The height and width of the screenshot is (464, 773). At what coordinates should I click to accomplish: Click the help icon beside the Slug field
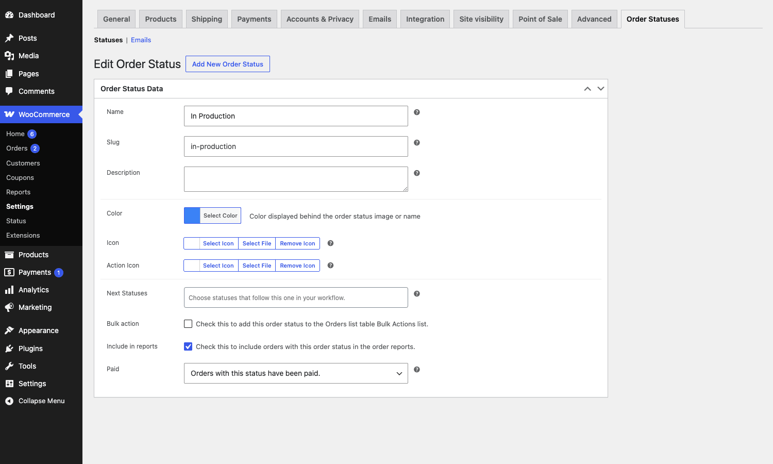coord(417,143)
